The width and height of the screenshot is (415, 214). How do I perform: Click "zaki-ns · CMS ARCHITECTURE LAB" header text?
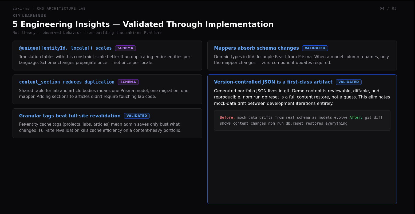(49, 9)
